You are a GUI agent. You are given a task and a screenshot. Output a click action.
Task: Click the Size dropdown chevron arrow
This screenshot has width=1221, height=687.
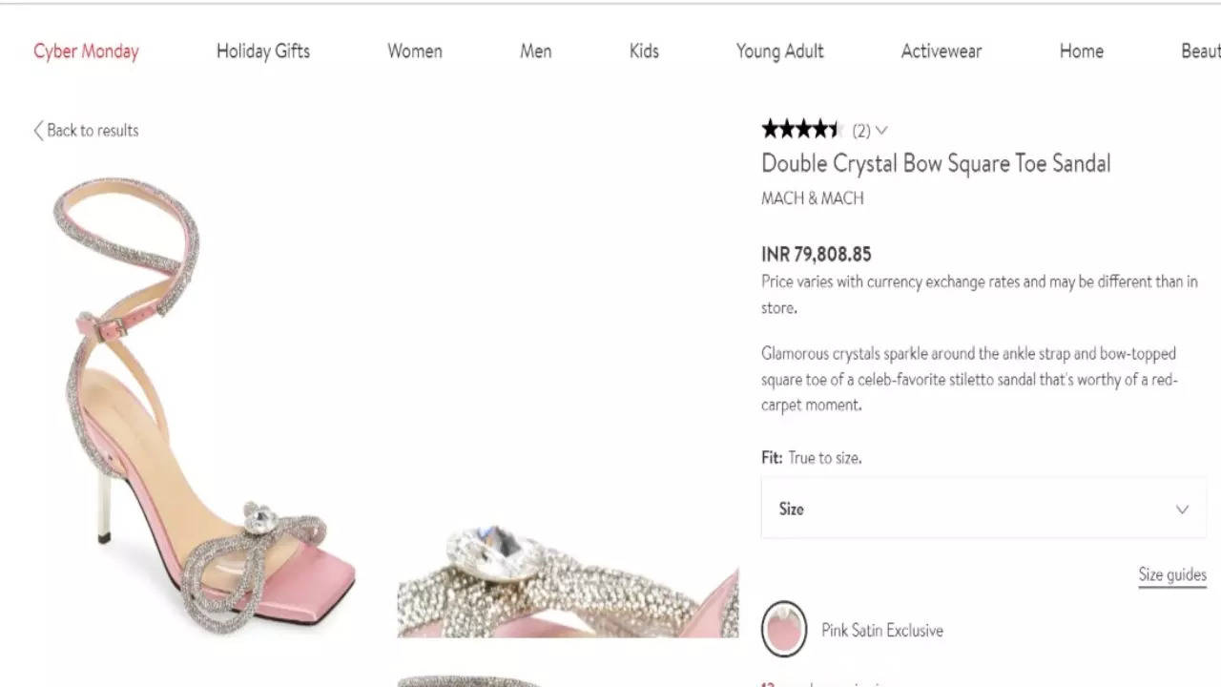(1182, 510)
